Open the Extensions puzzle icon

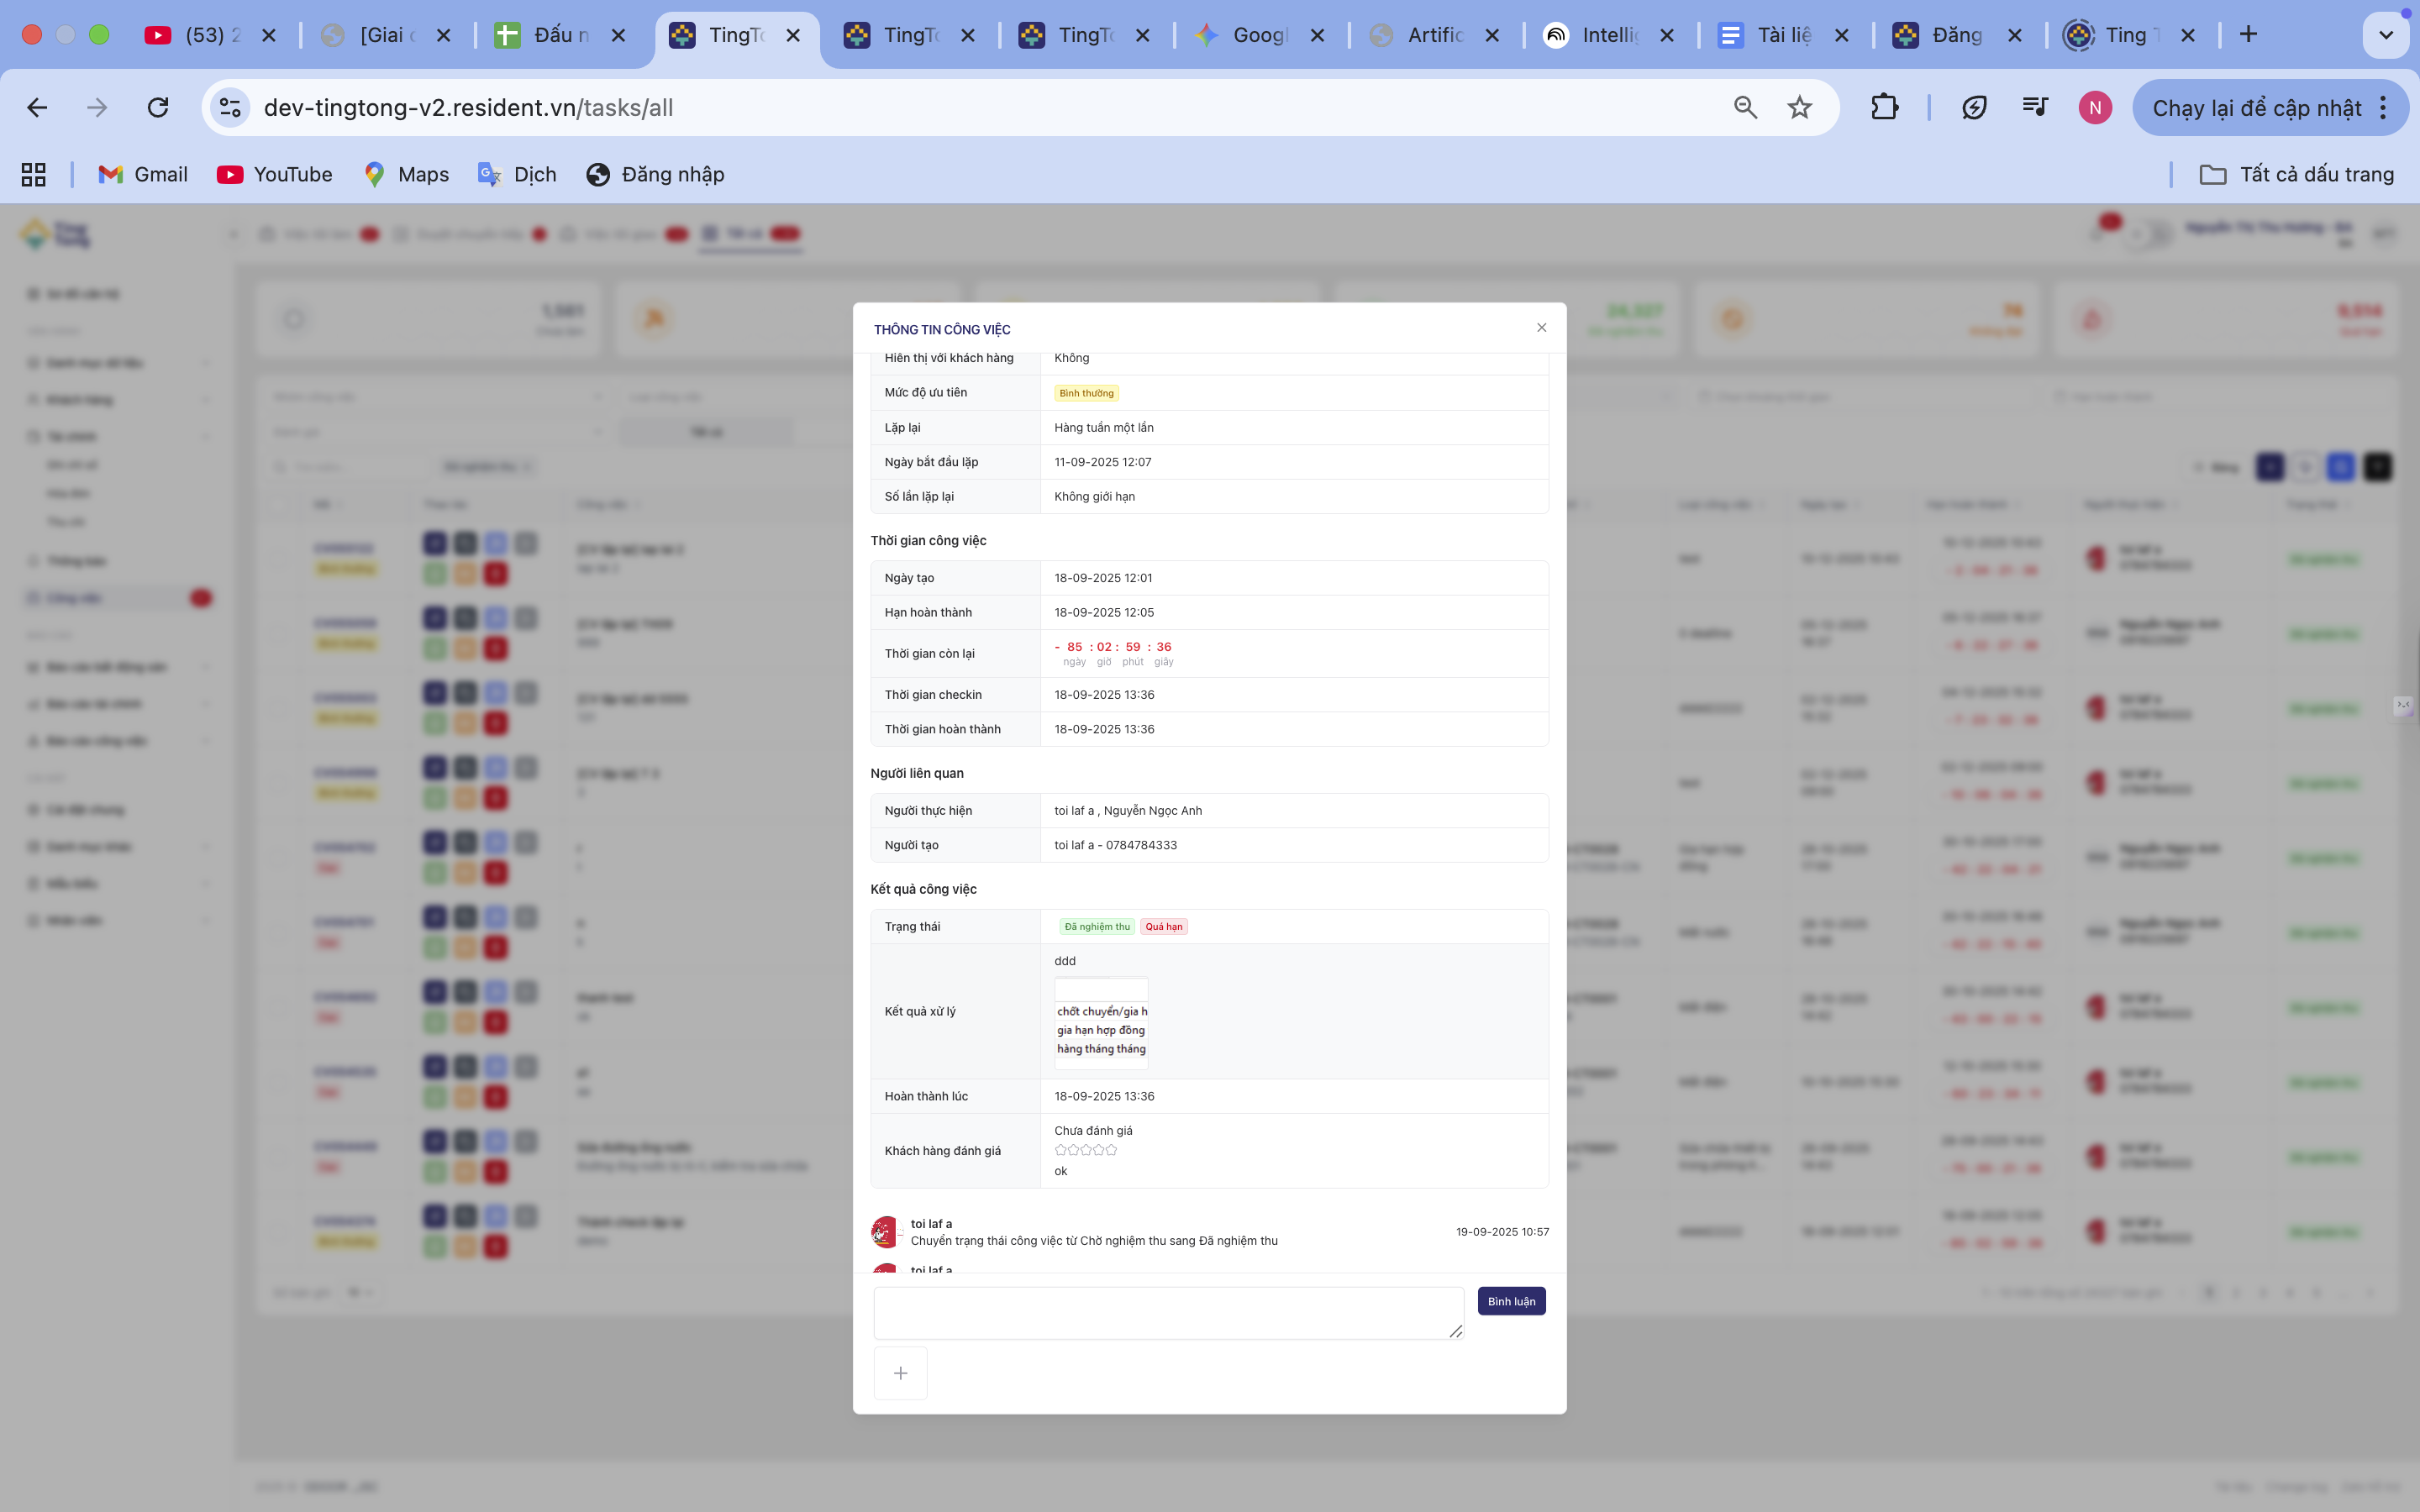pyautogui.click(x=1884, y=108)
